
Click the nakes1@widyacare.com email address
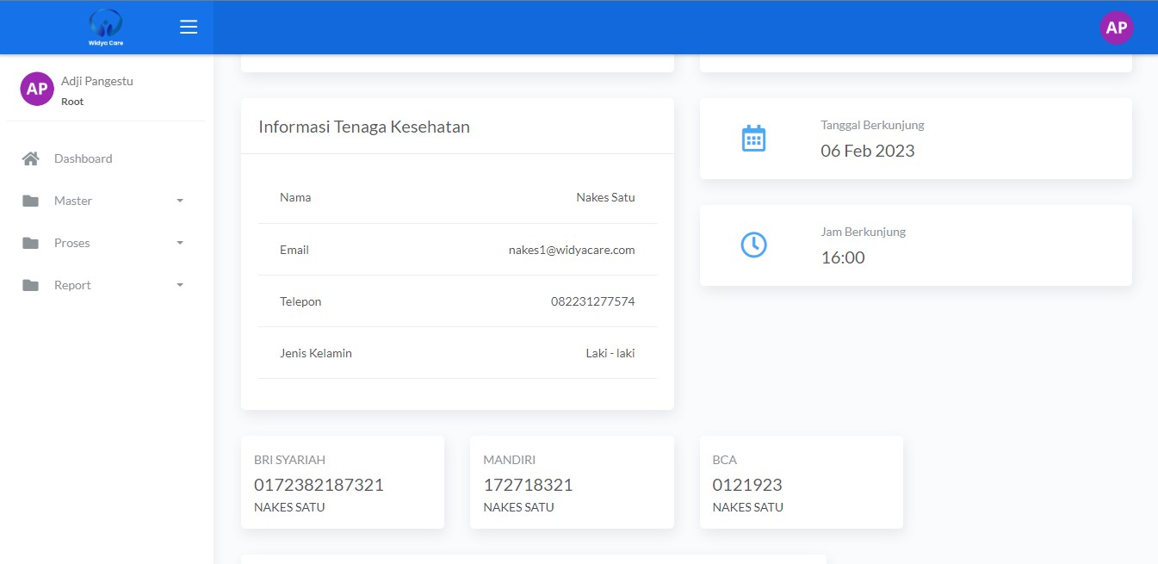pyautogui.click(x=571, y=250)
